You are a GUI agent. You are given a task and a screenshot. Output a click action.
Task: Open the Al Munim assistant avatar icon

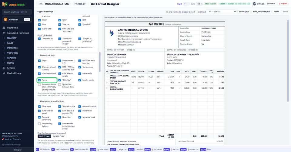pyautogui.click(x=5, y=19)
